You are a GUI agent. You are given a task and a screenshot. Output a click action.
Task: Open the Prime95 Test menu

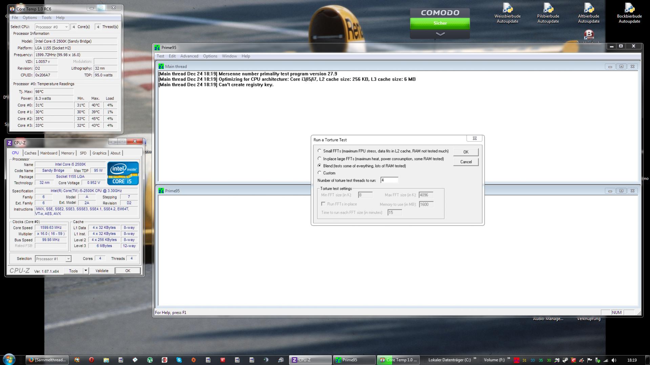point(160,56)
